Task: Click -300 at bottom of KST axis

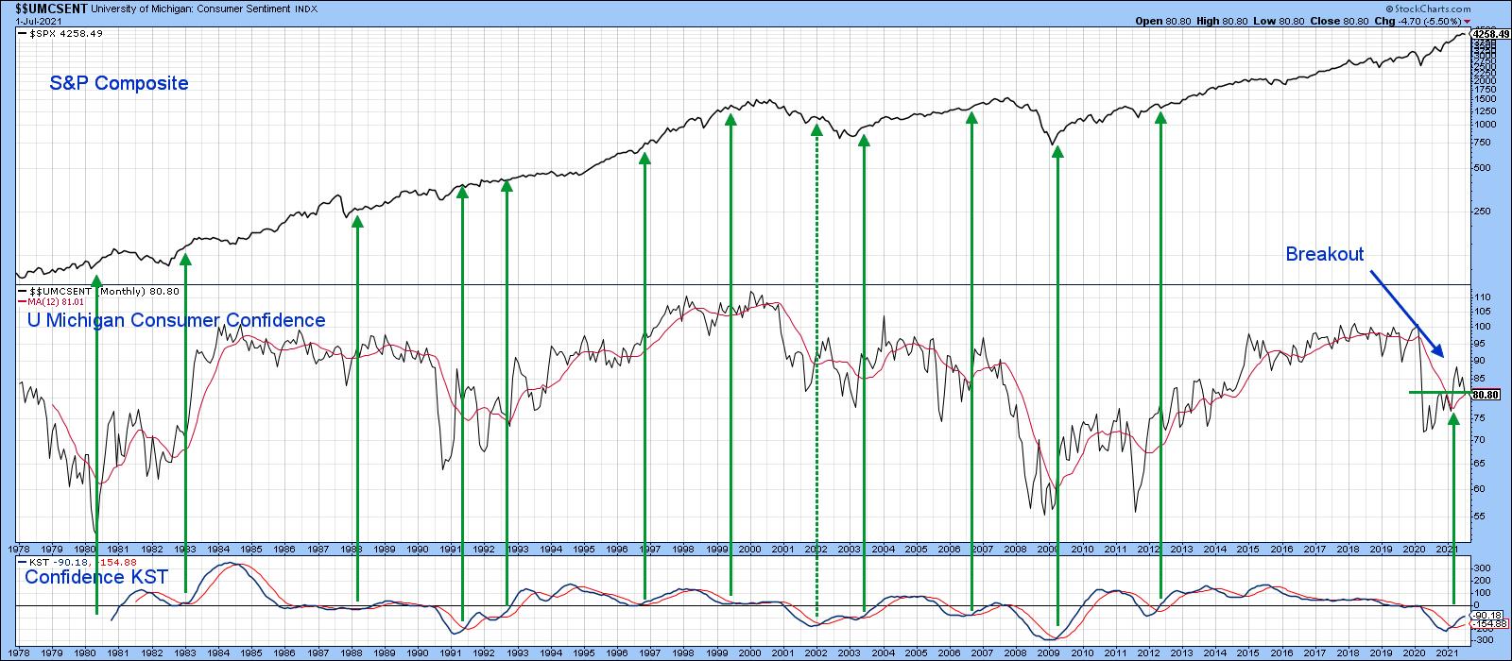Action: coord(1484,640)
